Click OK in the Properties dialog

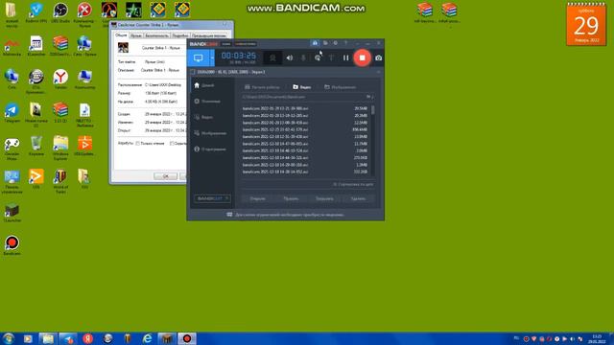tap(165, 176)
